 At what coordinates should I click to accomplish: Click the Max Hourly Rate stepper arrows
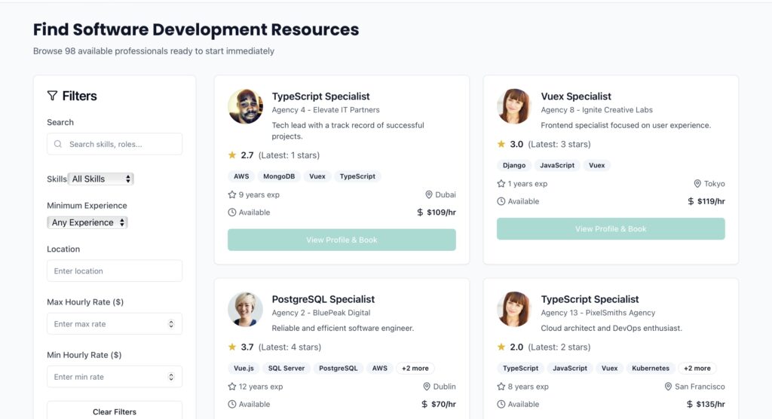[171, 324]
